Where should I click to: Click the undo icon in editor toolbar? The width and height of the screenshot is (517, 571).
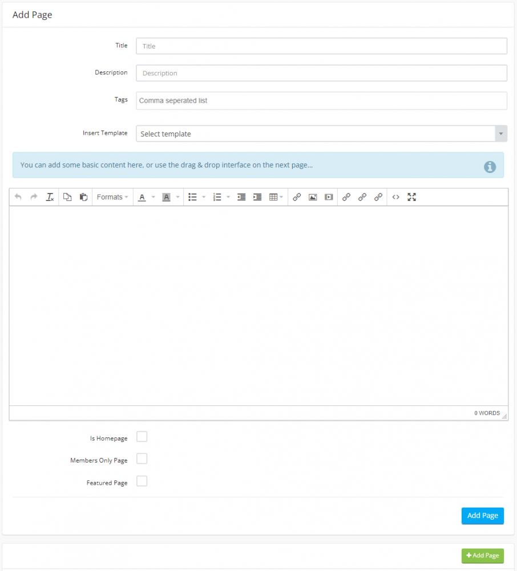pos(18,197)
